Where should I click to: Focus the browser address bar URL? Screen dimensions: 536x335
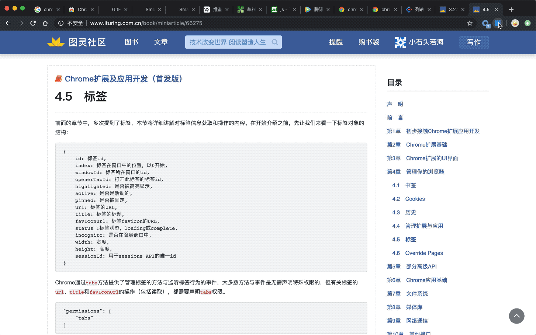click(146, 23)
